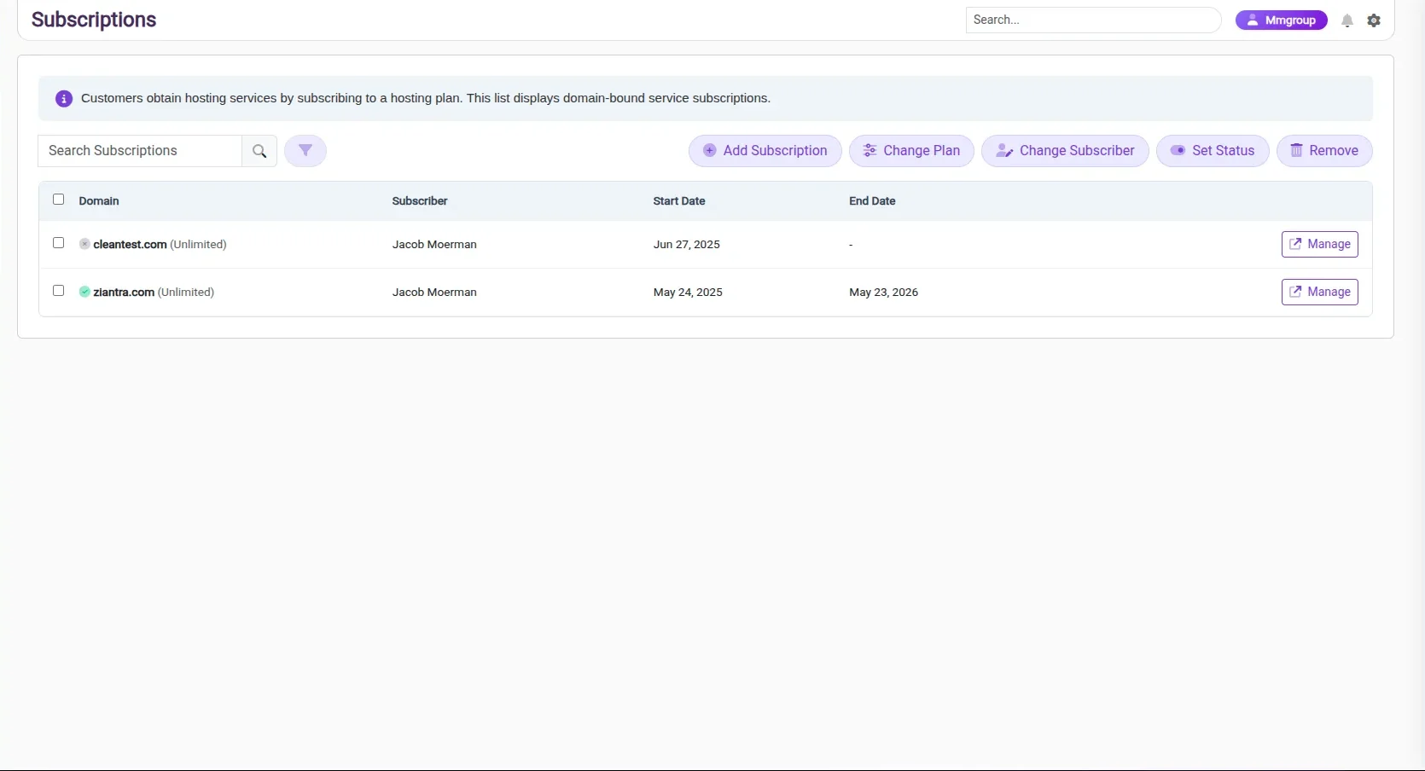Manage the zlantra.com subscription
The image size is (1425, 771).
(1320, 292)
